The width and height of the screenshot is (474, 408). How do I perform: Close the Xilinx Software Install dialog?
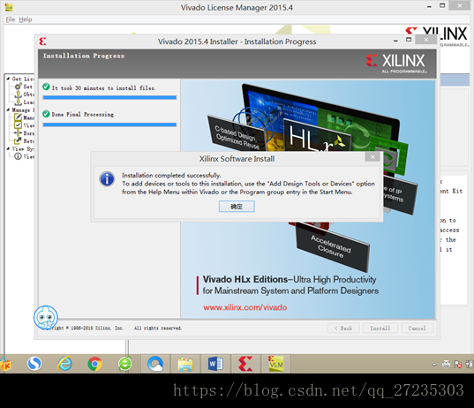coord(372,156)
